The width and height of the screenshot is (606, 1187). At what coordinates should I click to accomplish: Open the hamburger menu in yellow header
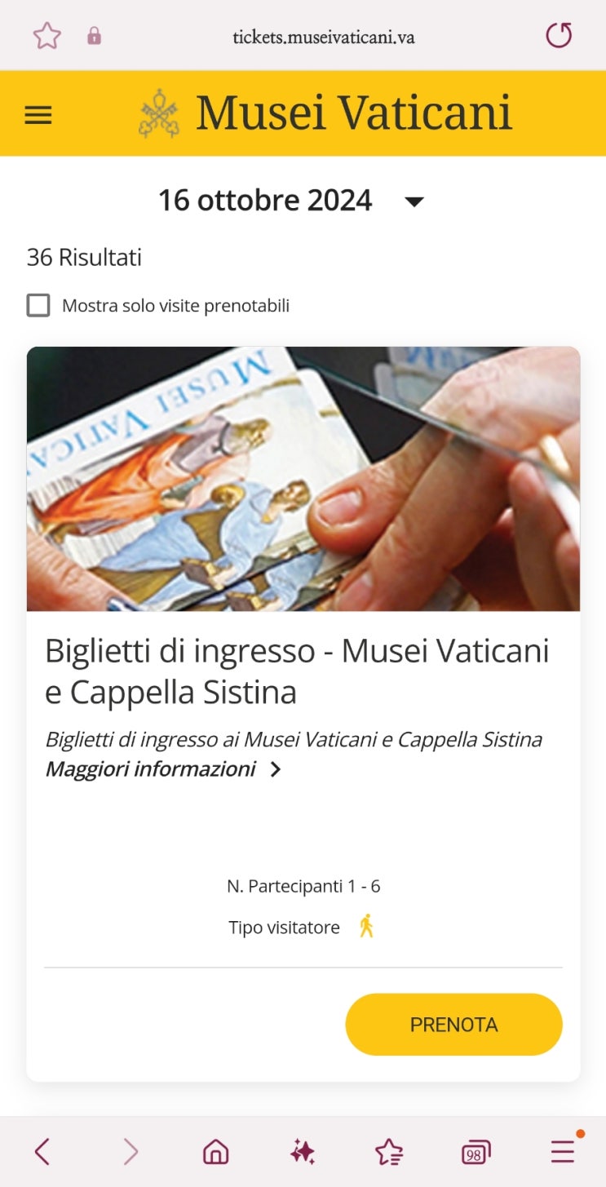38,115
